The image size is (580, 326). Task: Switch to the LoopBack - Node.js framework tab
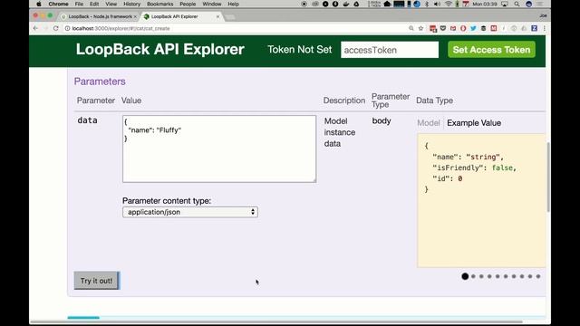point(100,16)
